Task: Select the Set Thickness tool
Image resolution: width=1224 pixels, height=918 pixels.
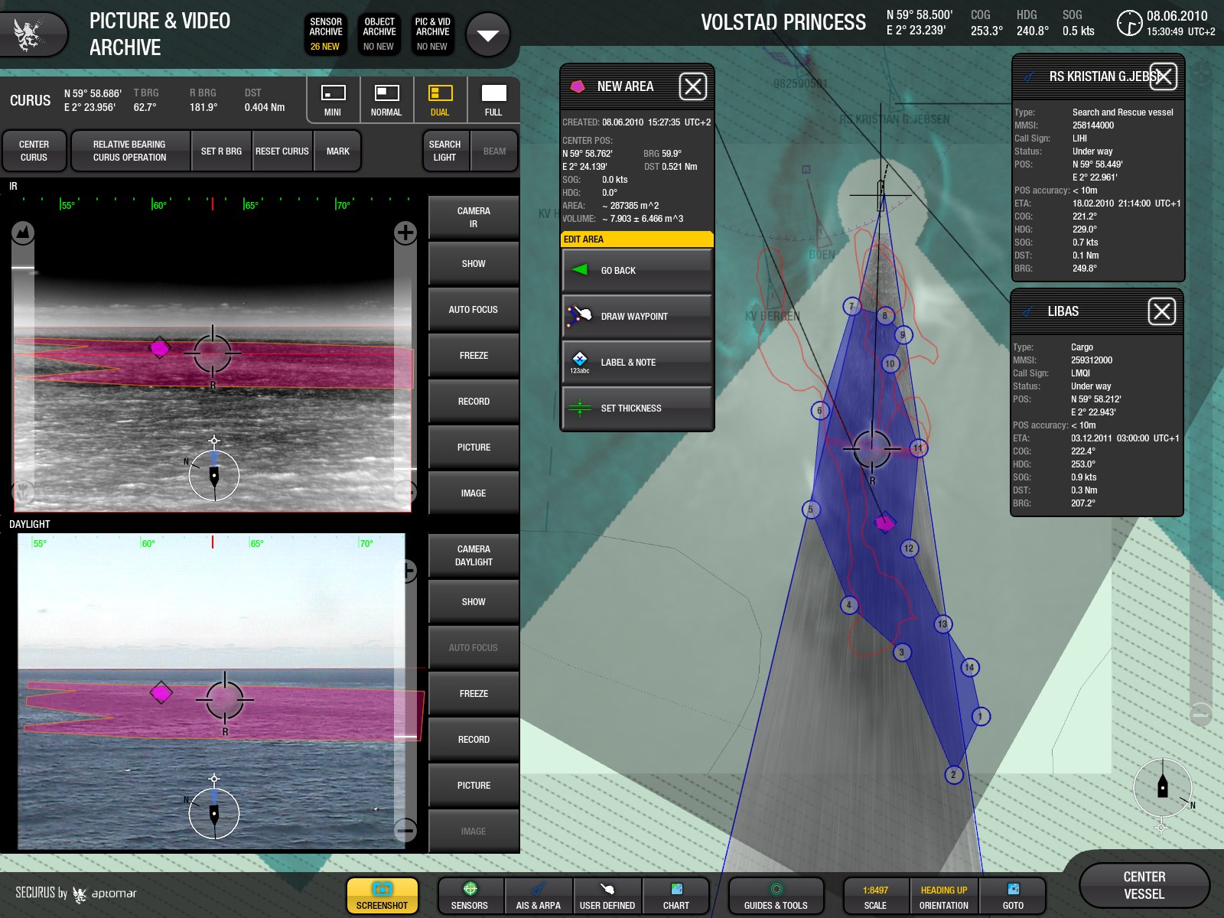Action: (x=636, y=409)
